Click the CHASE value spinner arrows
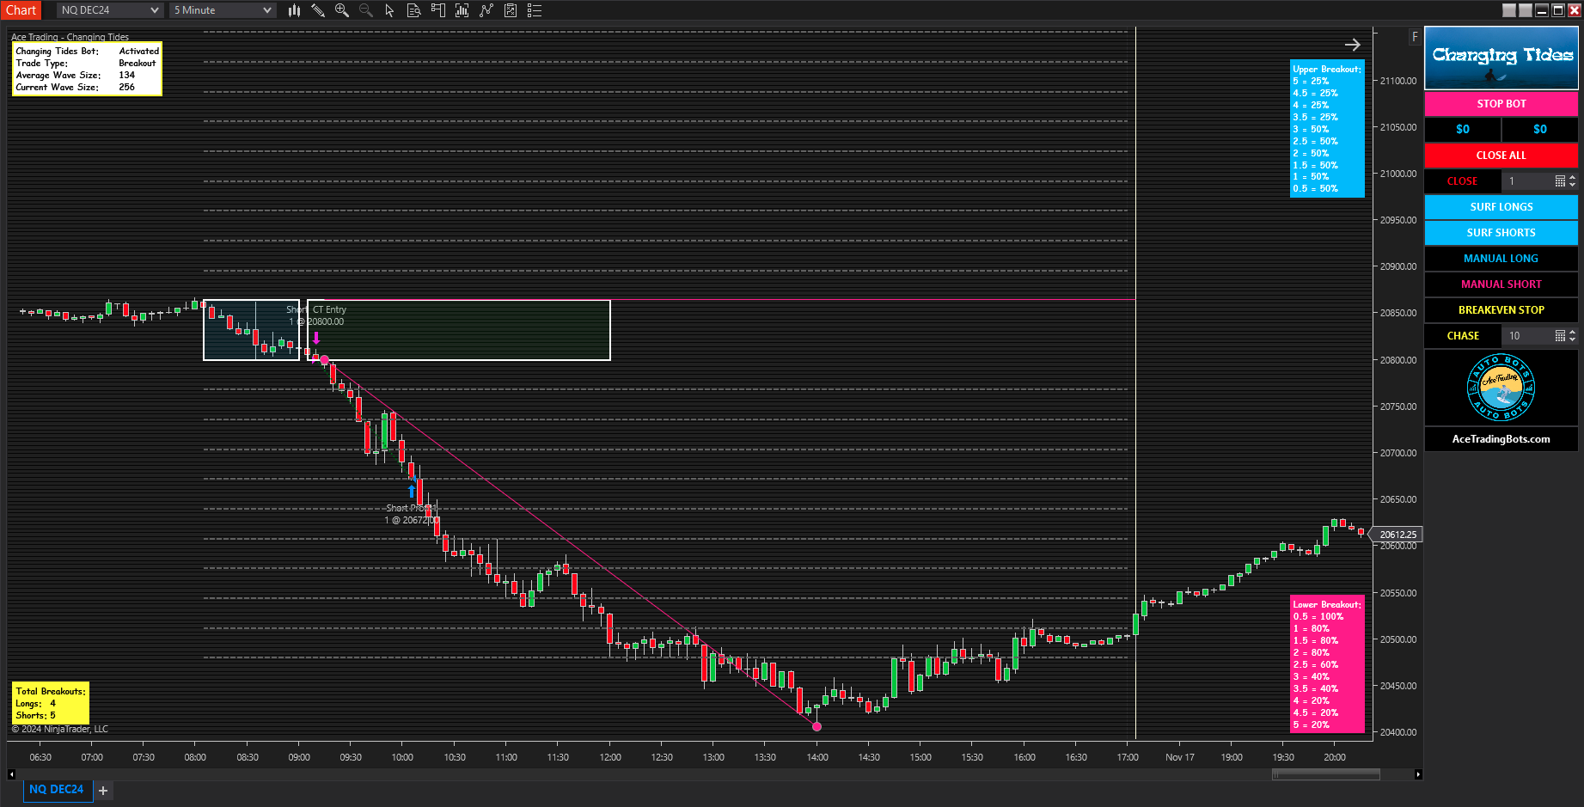1584x807 pixels. click(1573, 336)
